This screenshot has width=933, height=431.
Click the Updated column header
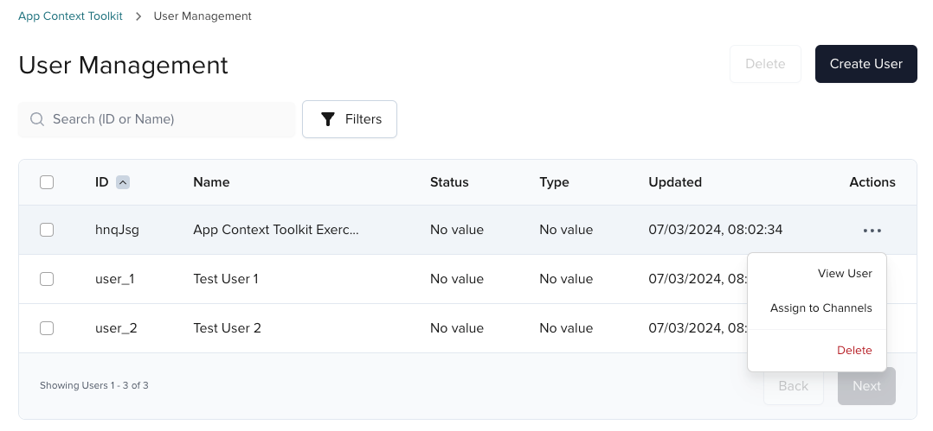pyautogui.click(x=675, y=182)
